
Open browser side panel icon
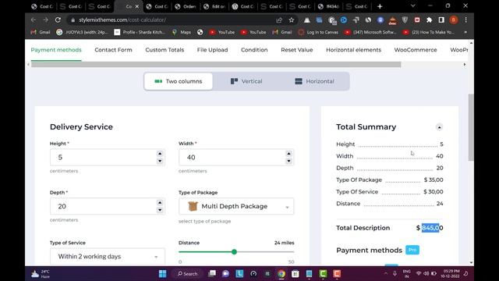(441, 20)
